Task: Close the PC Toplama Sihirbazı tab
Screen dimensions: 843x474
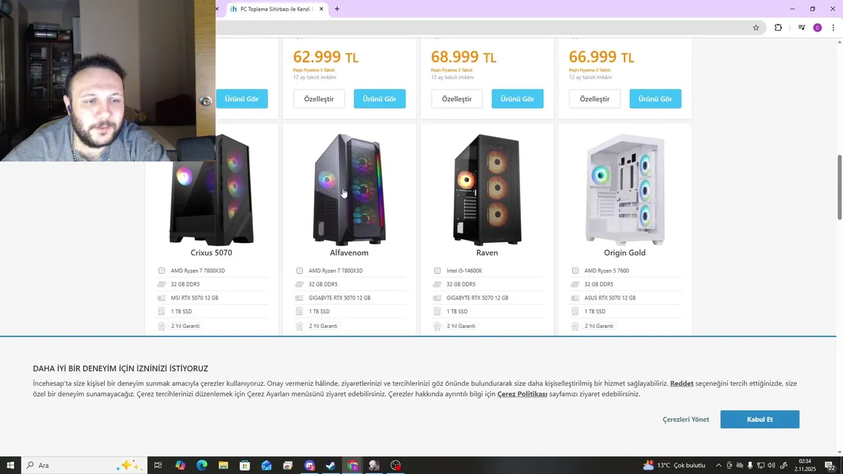Action: 321,9
